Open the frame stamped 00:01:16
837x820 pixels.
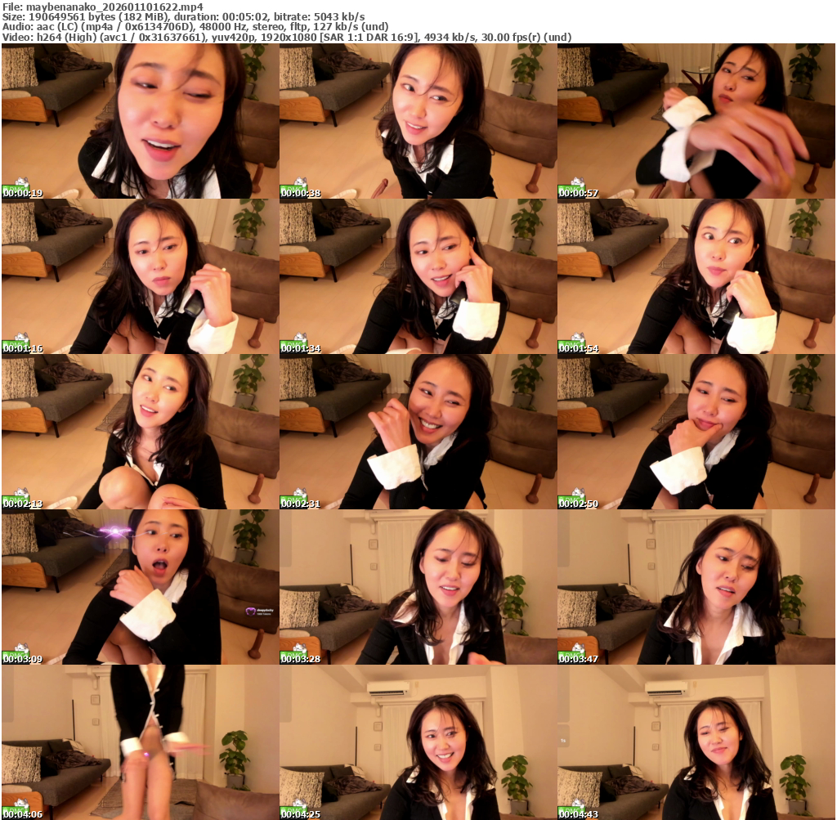141,276
